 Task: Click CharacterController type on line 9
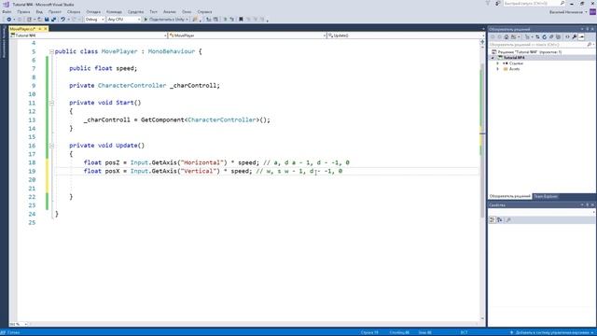pyautogui.click(x=132, y=86)
